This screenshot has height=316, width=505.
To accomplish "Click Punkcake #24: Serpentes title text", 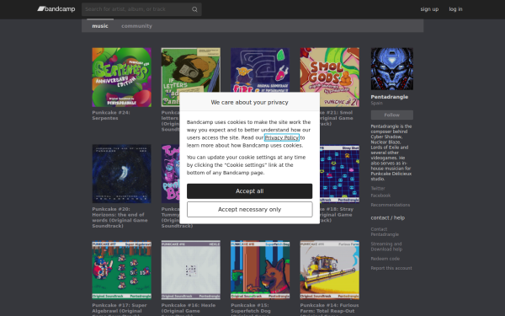I will click(x=111, y=115).
